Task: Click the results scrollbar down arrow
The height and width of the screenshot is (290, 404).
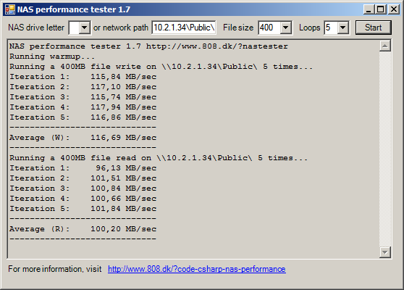Action: 385,252
